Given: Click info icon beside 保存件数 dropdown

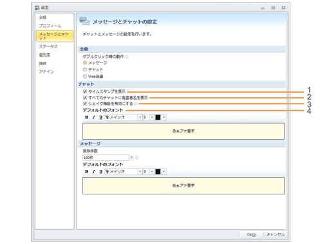Looking at the screenshot, I should (137, 158).
